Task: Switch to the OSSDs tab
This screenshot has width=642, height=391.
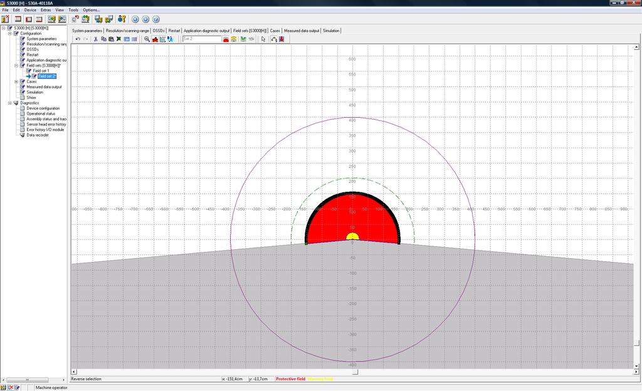Action: tap(159, 31)
